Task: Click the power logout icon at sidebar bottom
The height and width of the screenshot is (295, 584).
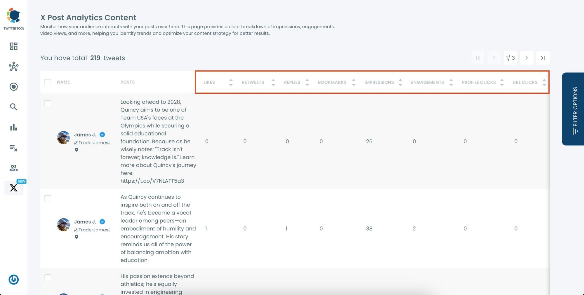Action: tap(13, 279)
